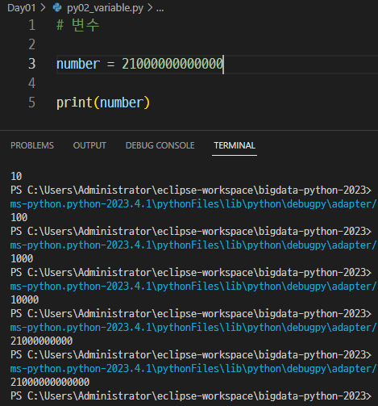Place cursor in the number variable name on line 3
This screenshot has height=406, width=378.
[78, 64]
